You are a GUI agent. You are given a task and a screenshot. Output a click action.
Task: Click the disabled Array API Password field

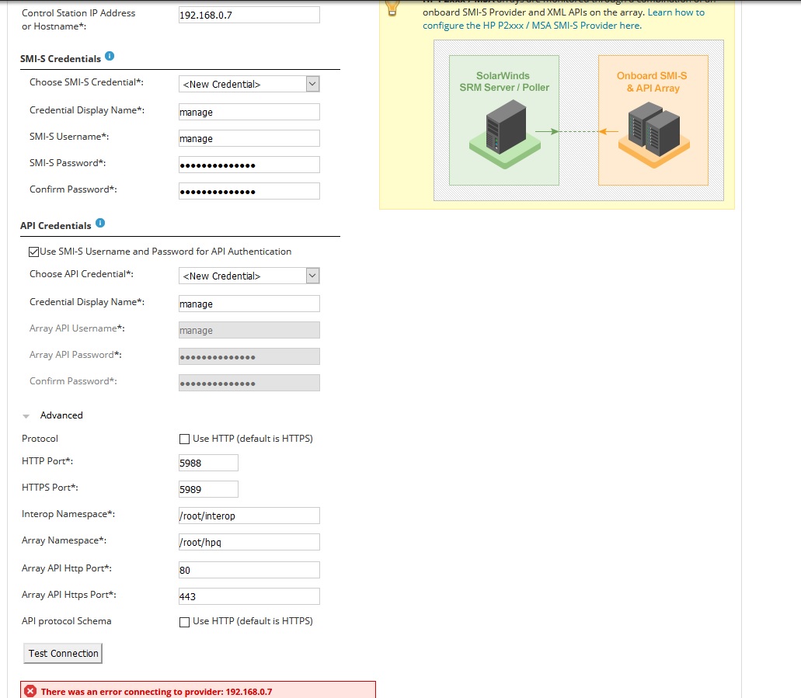(x=249, y=357)
